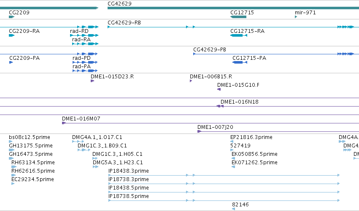Select the RH62616.5prime label
The width and height of the screenshot is (359, 211).
click(x=33, y=171)
